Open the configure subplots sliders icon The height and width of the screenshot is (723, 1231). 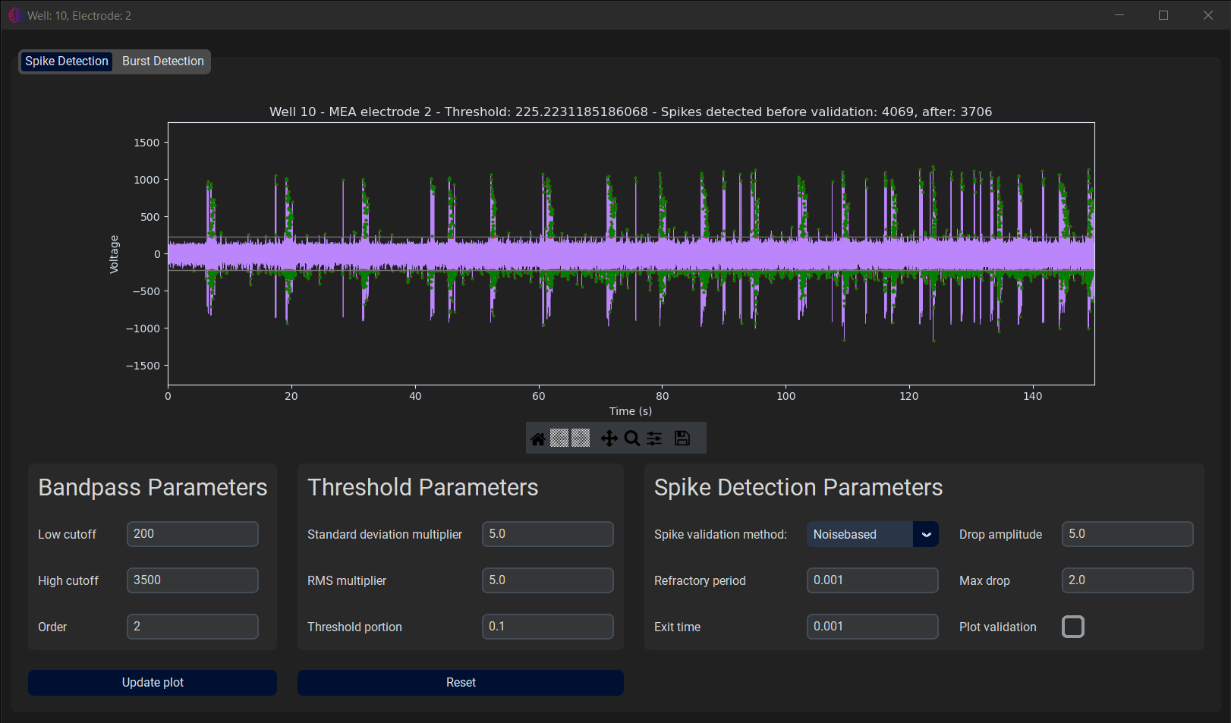[x=654, y=439]
